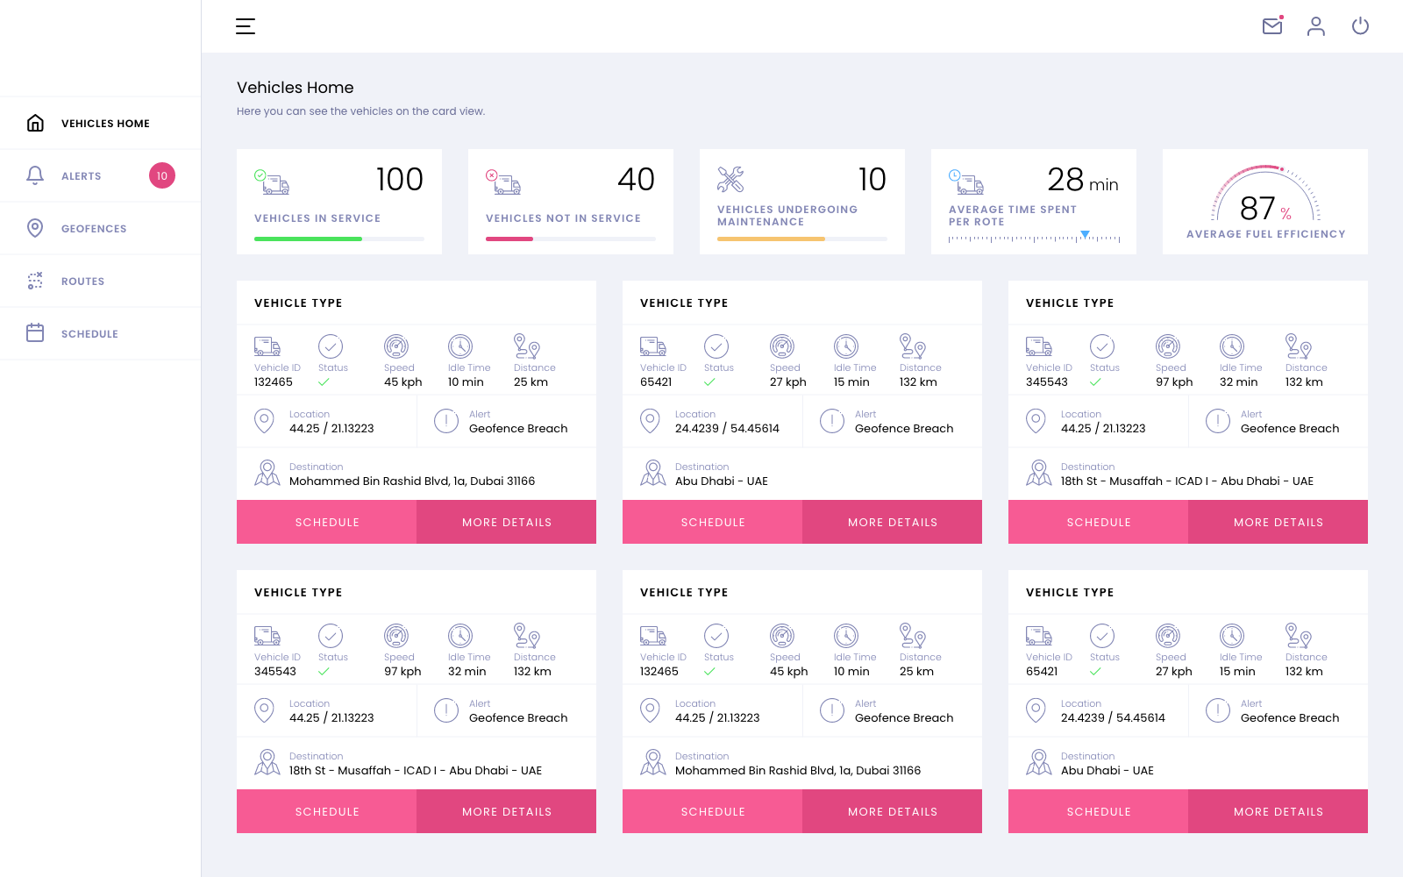Click the Geofences pin icon in sidebar
Screen dimensions: 1403x877
35,228
